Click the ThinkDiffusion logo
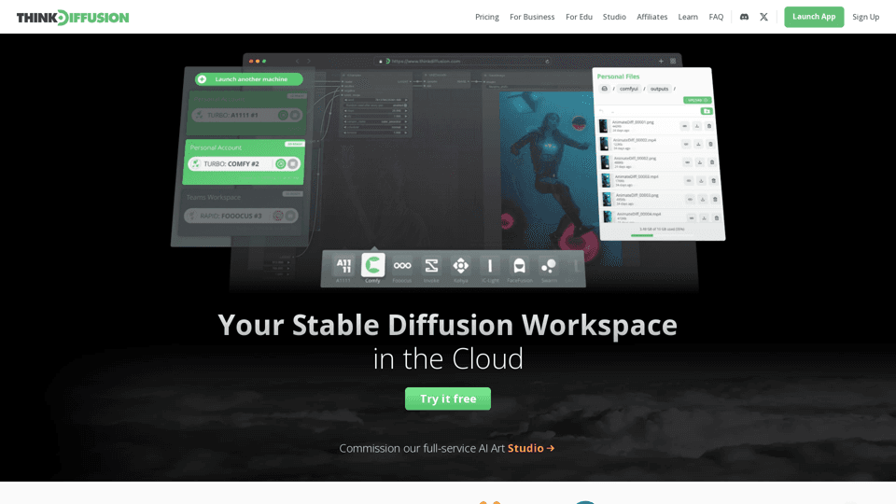The width and height of the screenshot is (896, 504). coord(73,18)
